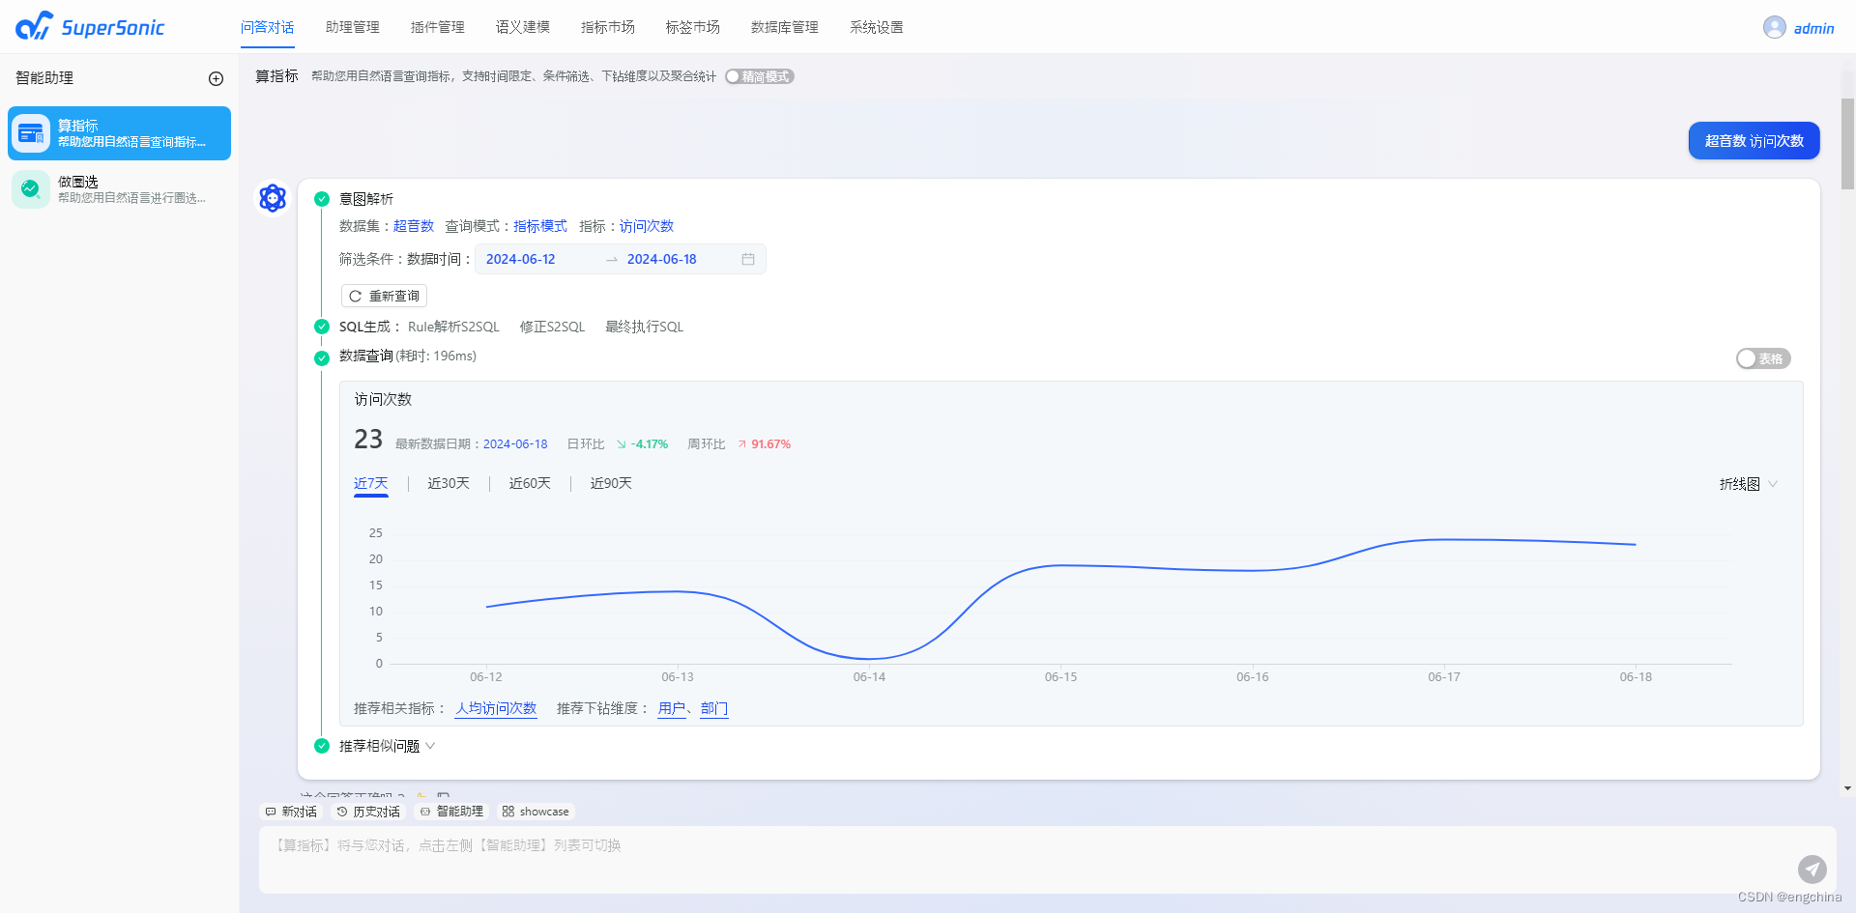Open the 指标市场 menu
1856x913 pixels.
coord(608,27)
